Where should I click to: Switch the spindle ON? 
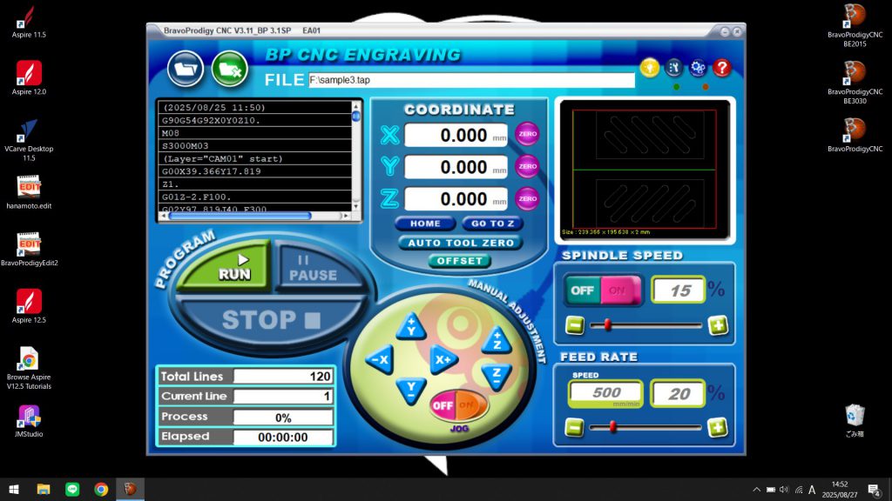[619, 291]
